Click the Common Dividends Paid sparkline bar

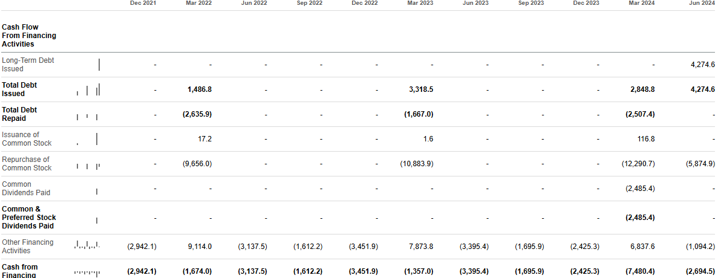[x=97, y=192]
